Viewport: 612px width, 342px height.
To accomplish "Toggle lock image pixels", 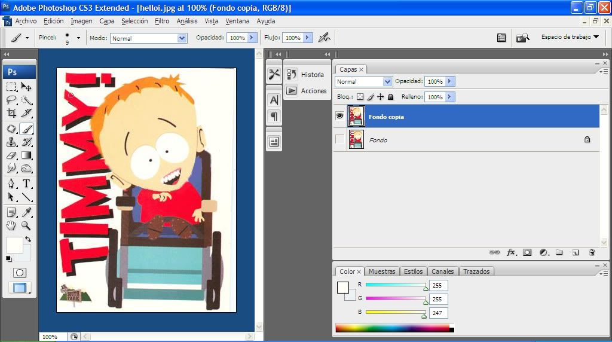I will [x=371, y=97].
